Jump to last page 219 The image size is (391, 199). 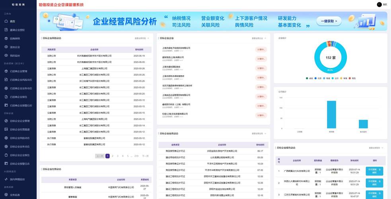136,156
